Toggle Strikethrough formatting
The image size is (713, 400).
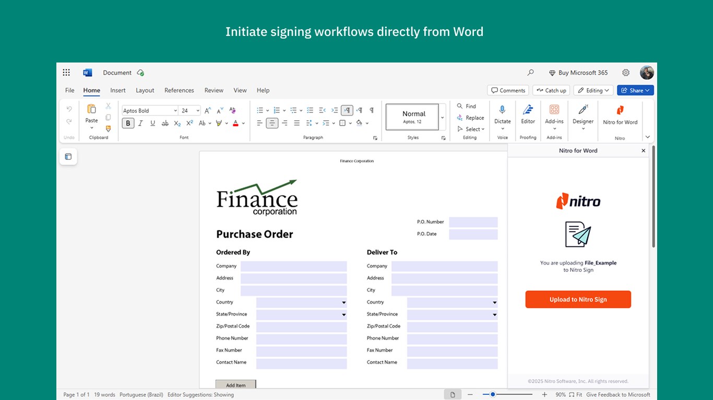click(x=165, y=123)
